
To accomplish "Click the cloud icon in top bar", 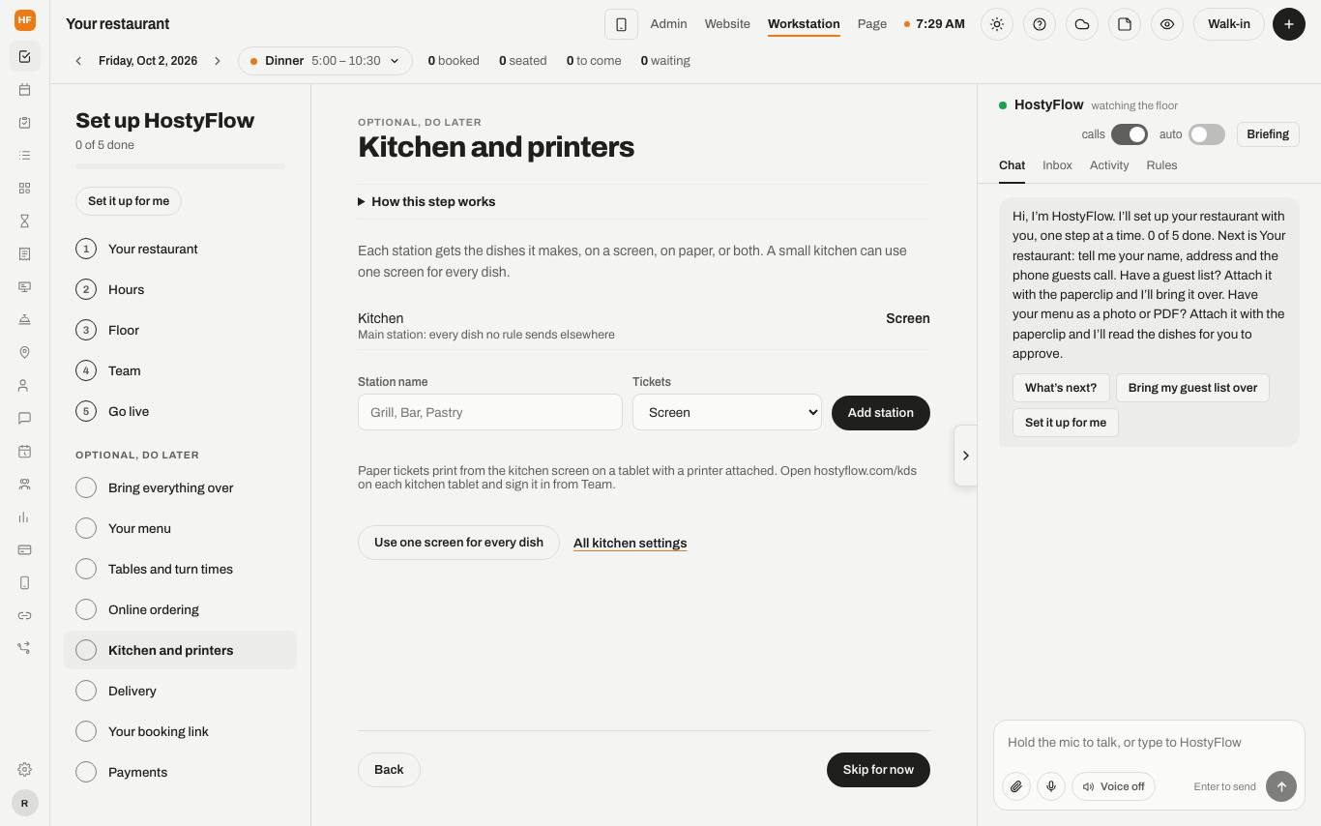I will (x=1082, y=24).
